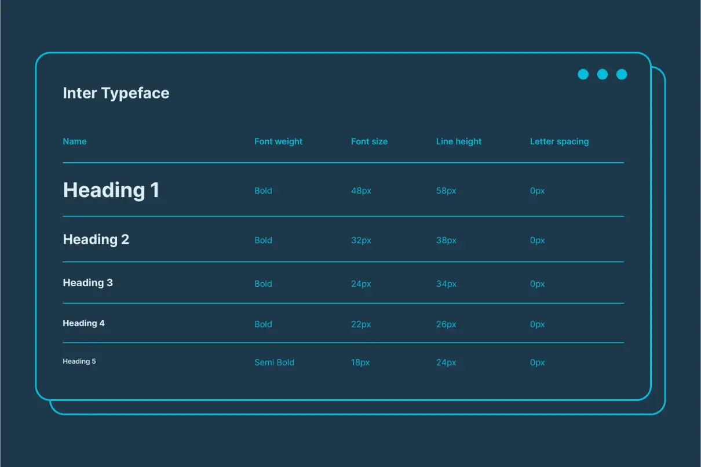Viewport: 701px width, 467px height.
Task: Click the "Heading 1" name cell
Action: click(x=111, y=190)
